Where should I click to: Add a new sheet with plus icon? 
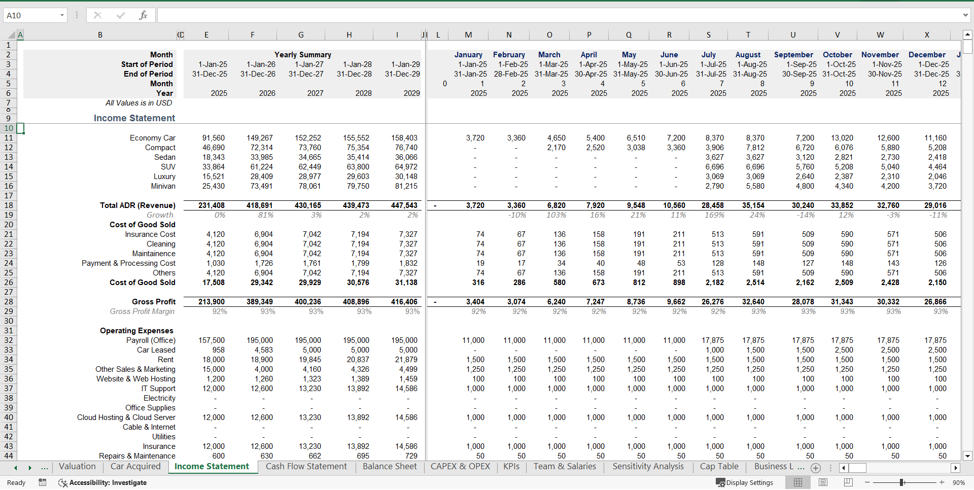coord(816,468)
